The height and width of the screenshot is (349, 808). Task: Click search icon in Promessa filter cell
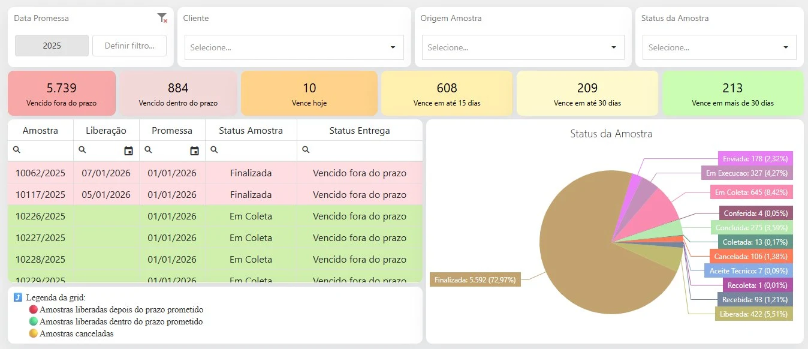(148, 150)
